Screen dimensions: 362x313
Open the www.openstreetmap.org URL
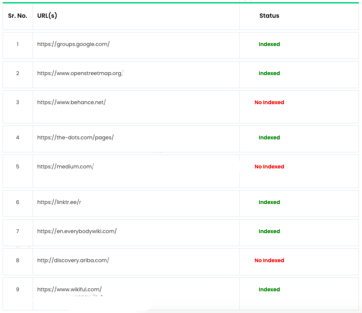coord(80,73)
